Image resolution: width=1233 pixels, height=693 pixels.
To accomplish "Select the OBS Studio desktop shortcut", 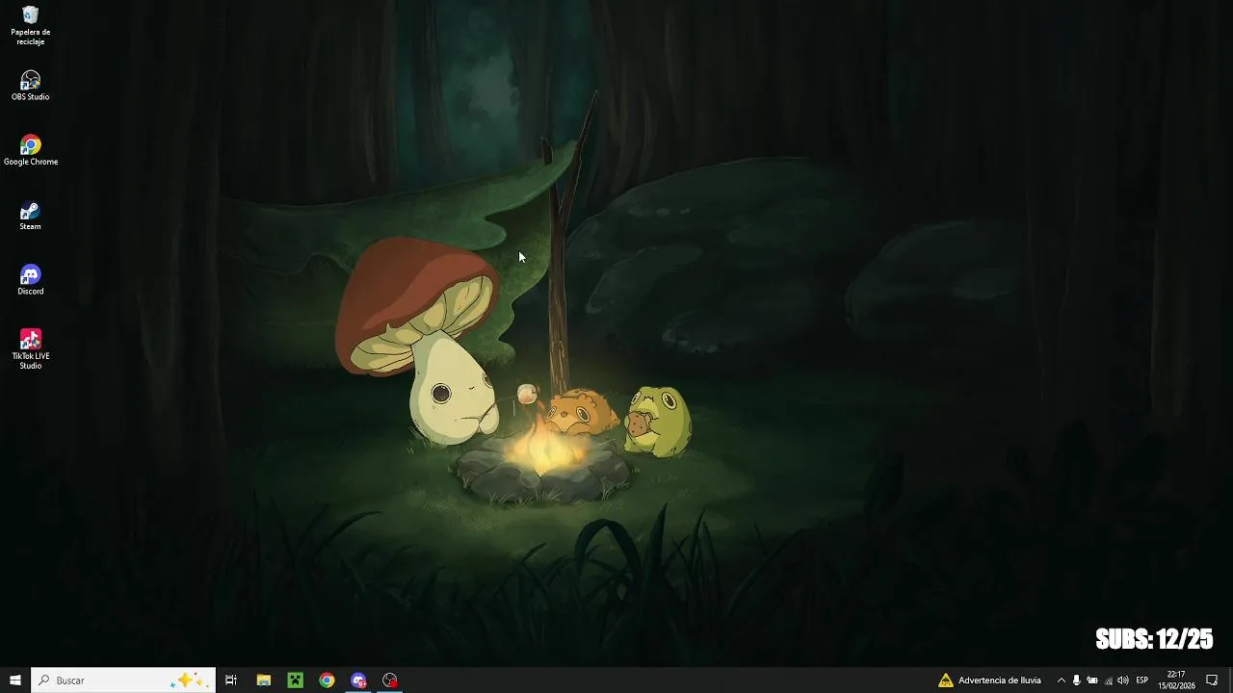I will [30, 86].
